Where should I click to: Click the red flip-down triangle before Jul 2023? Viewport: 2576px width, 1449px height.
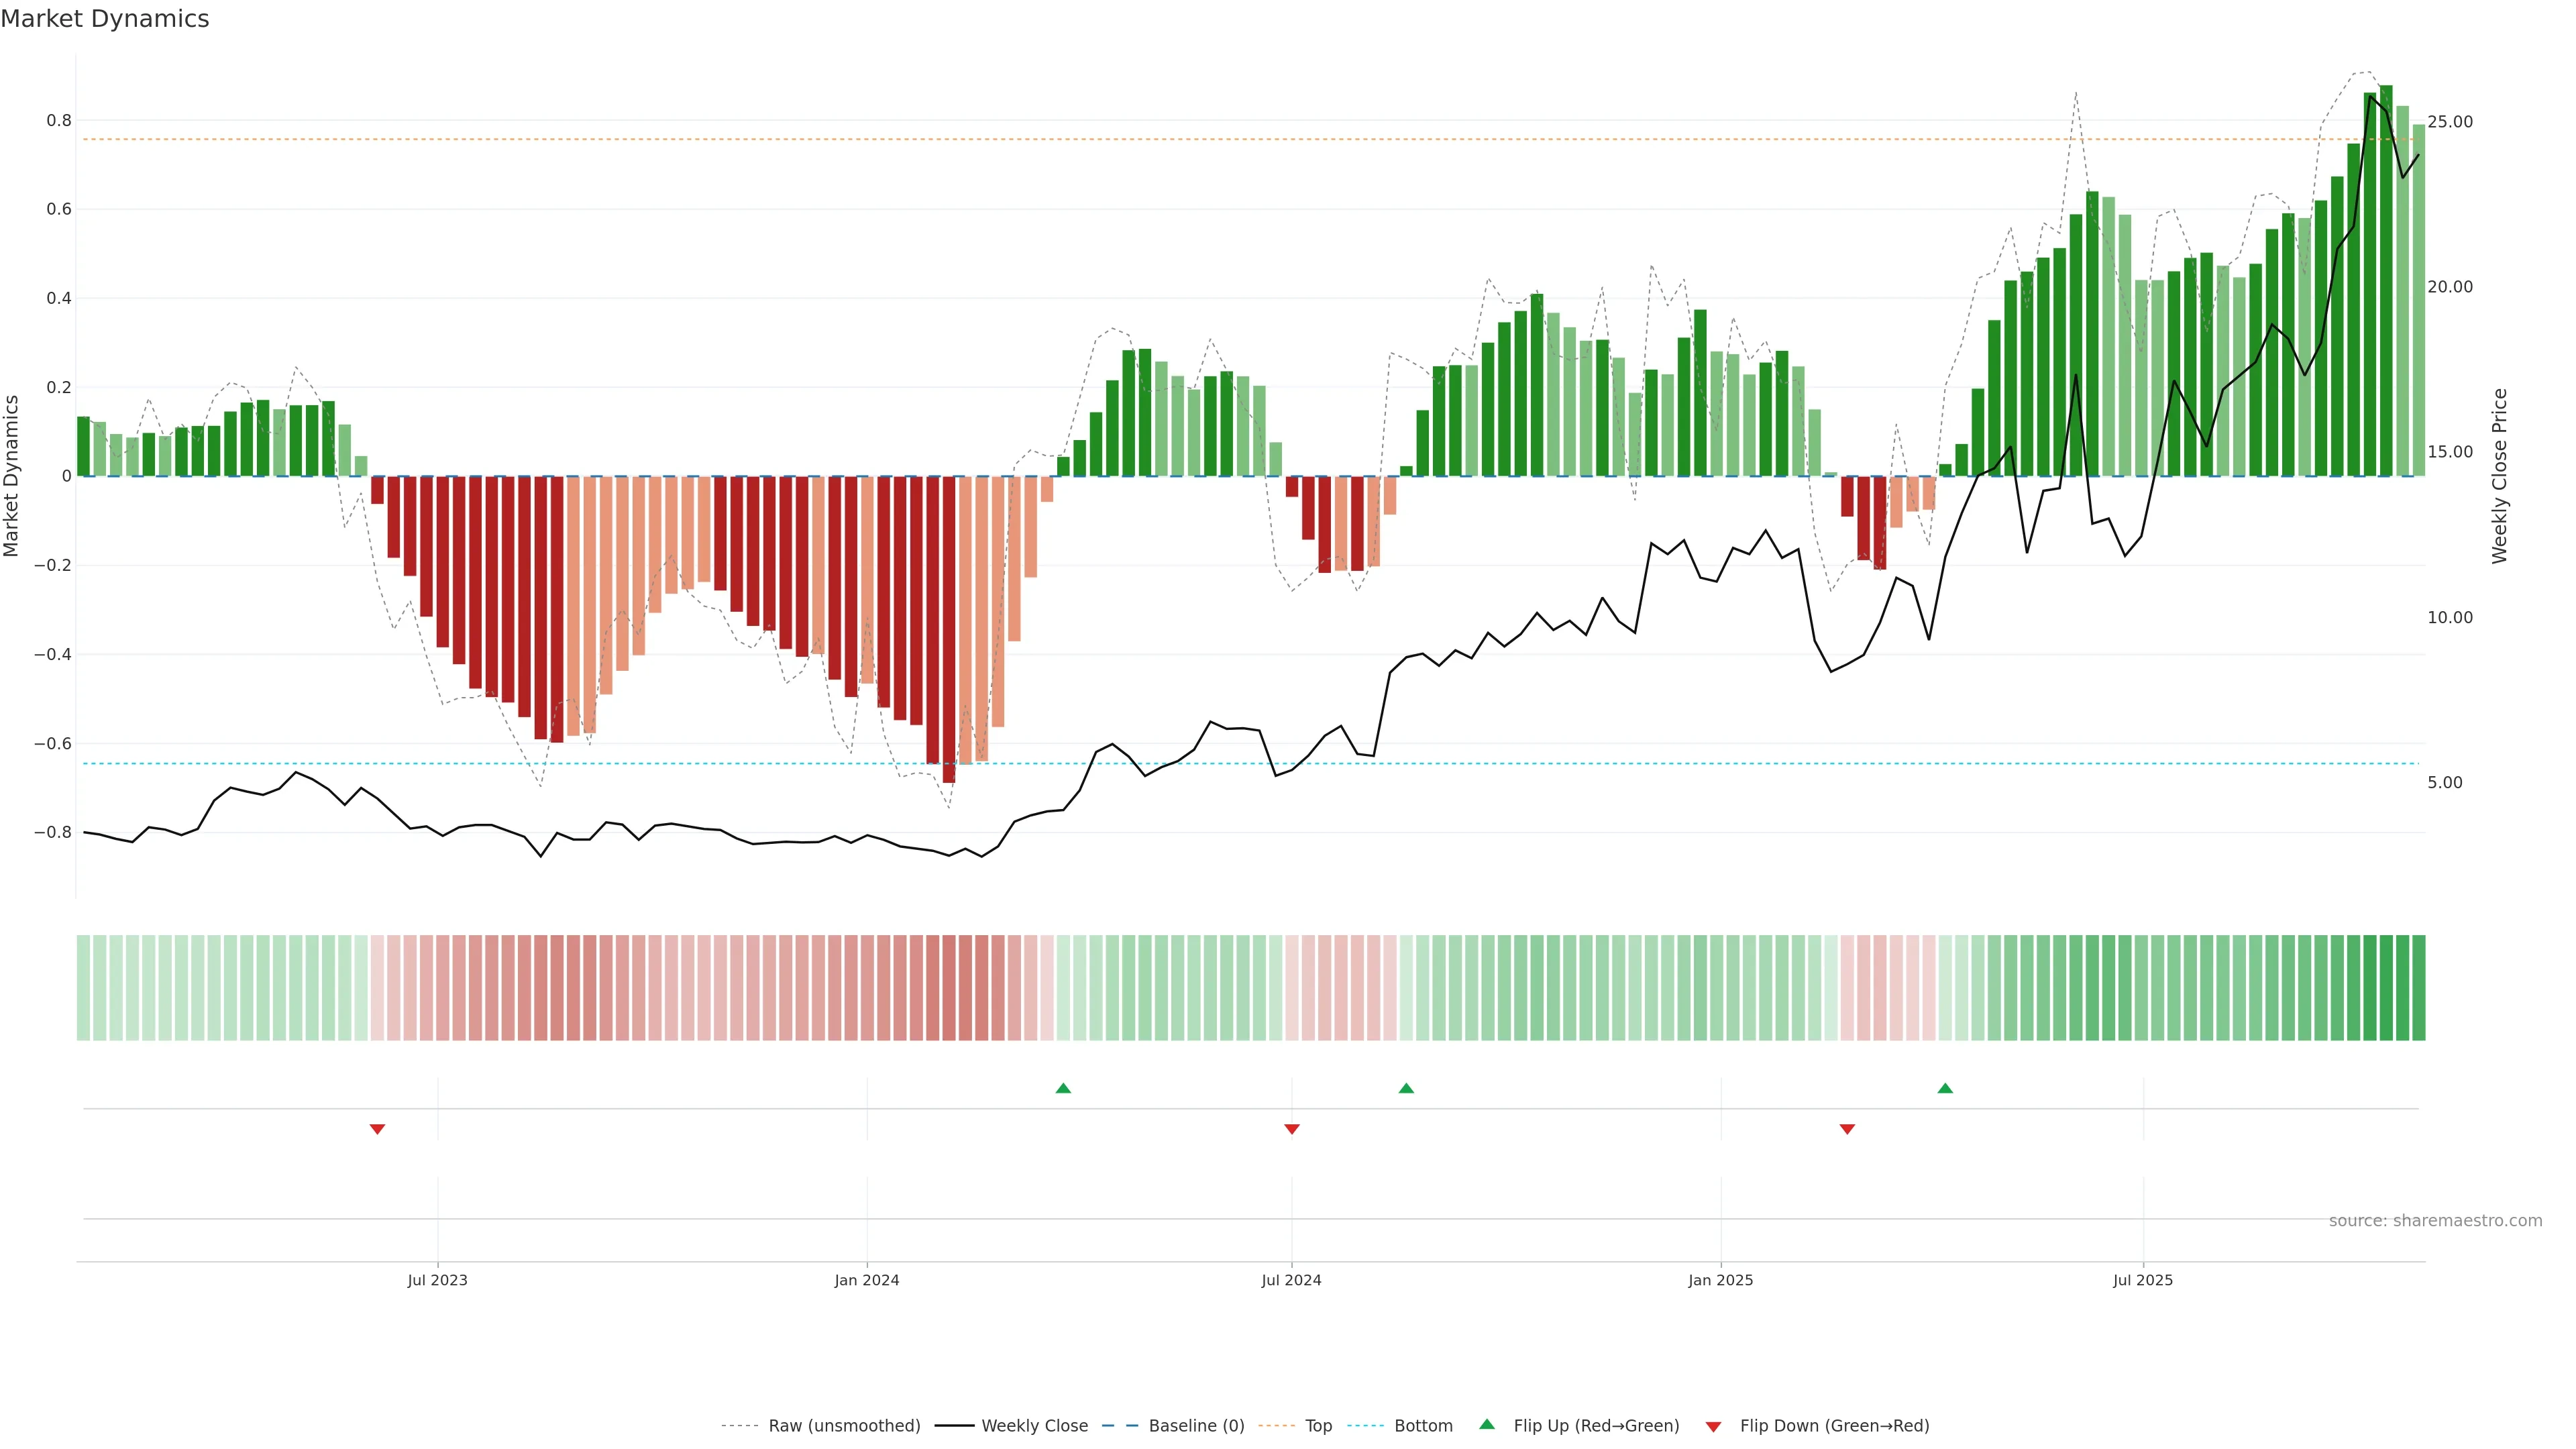pos(377,1129)
